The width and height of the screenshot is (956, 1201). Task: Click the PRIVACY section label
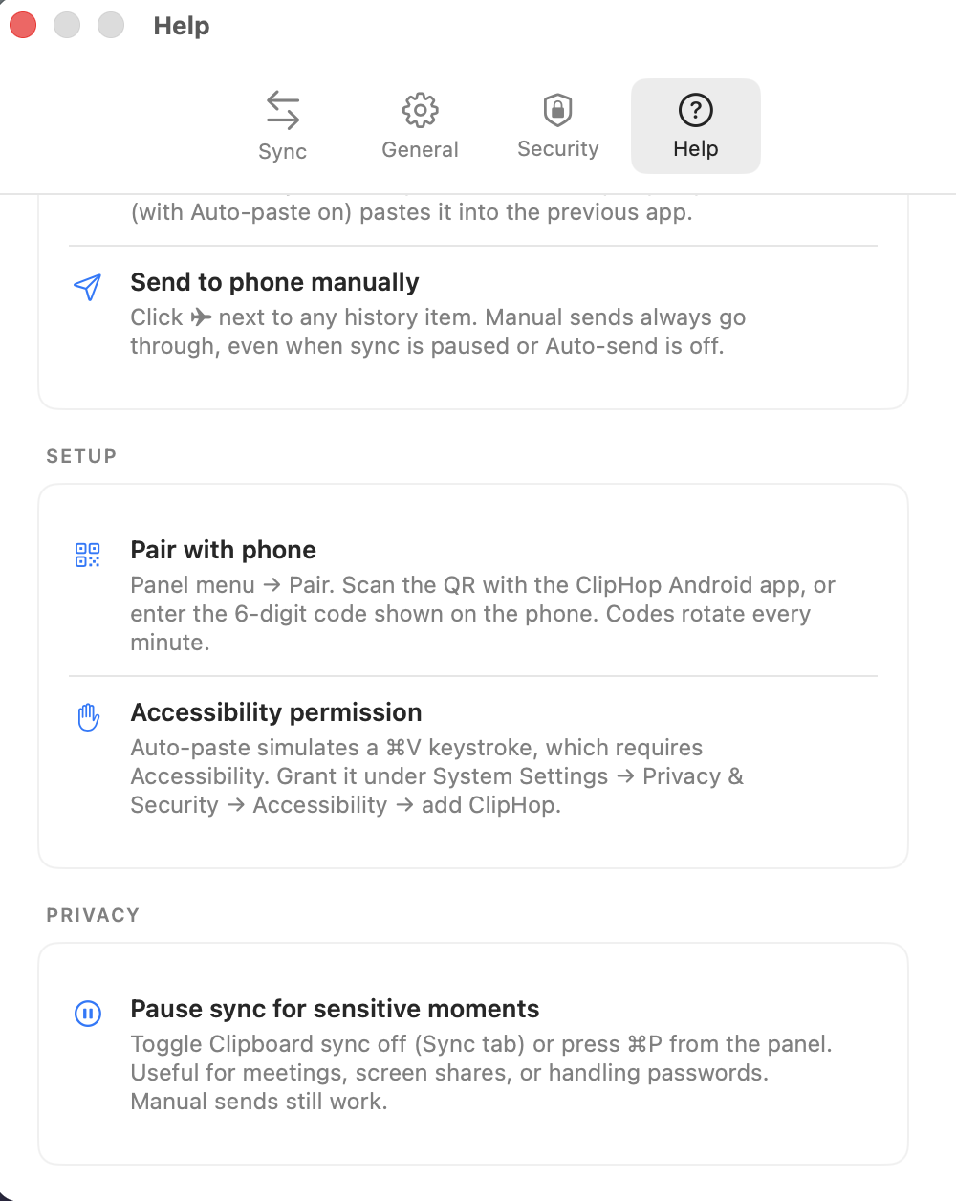coord(93,915)
